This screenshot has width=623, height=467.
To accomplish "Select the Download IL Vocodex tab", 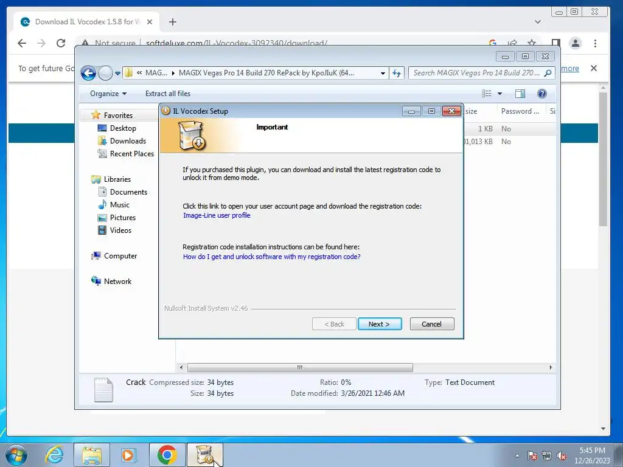I will coord(86,22).
